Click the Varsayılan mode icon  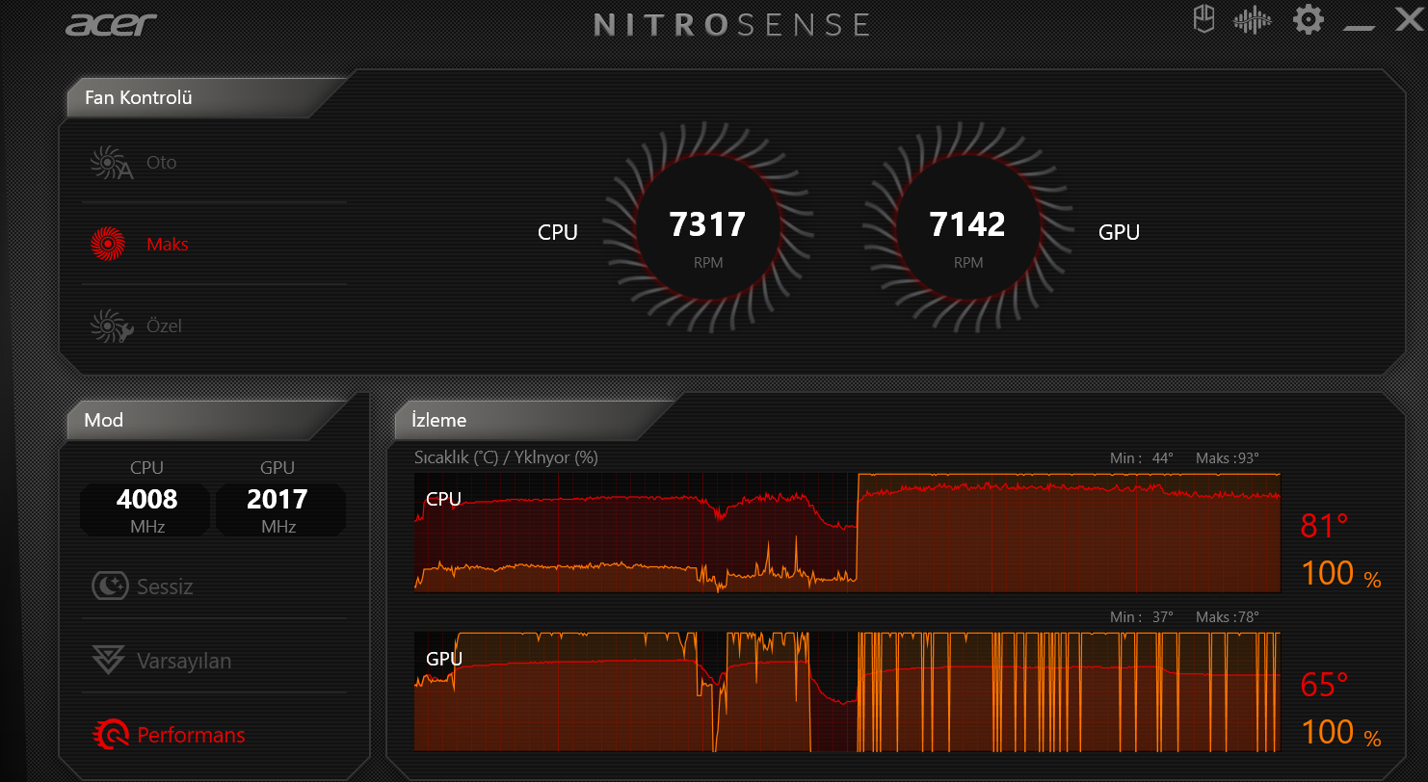[109, 661]
